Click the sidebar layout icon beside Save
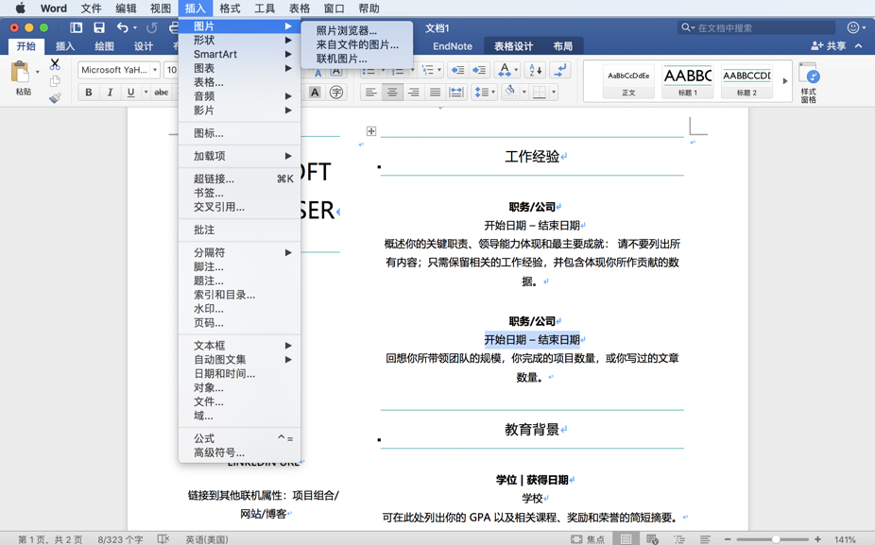The height and width of the screenshot is (545, 875). (77, 27)
